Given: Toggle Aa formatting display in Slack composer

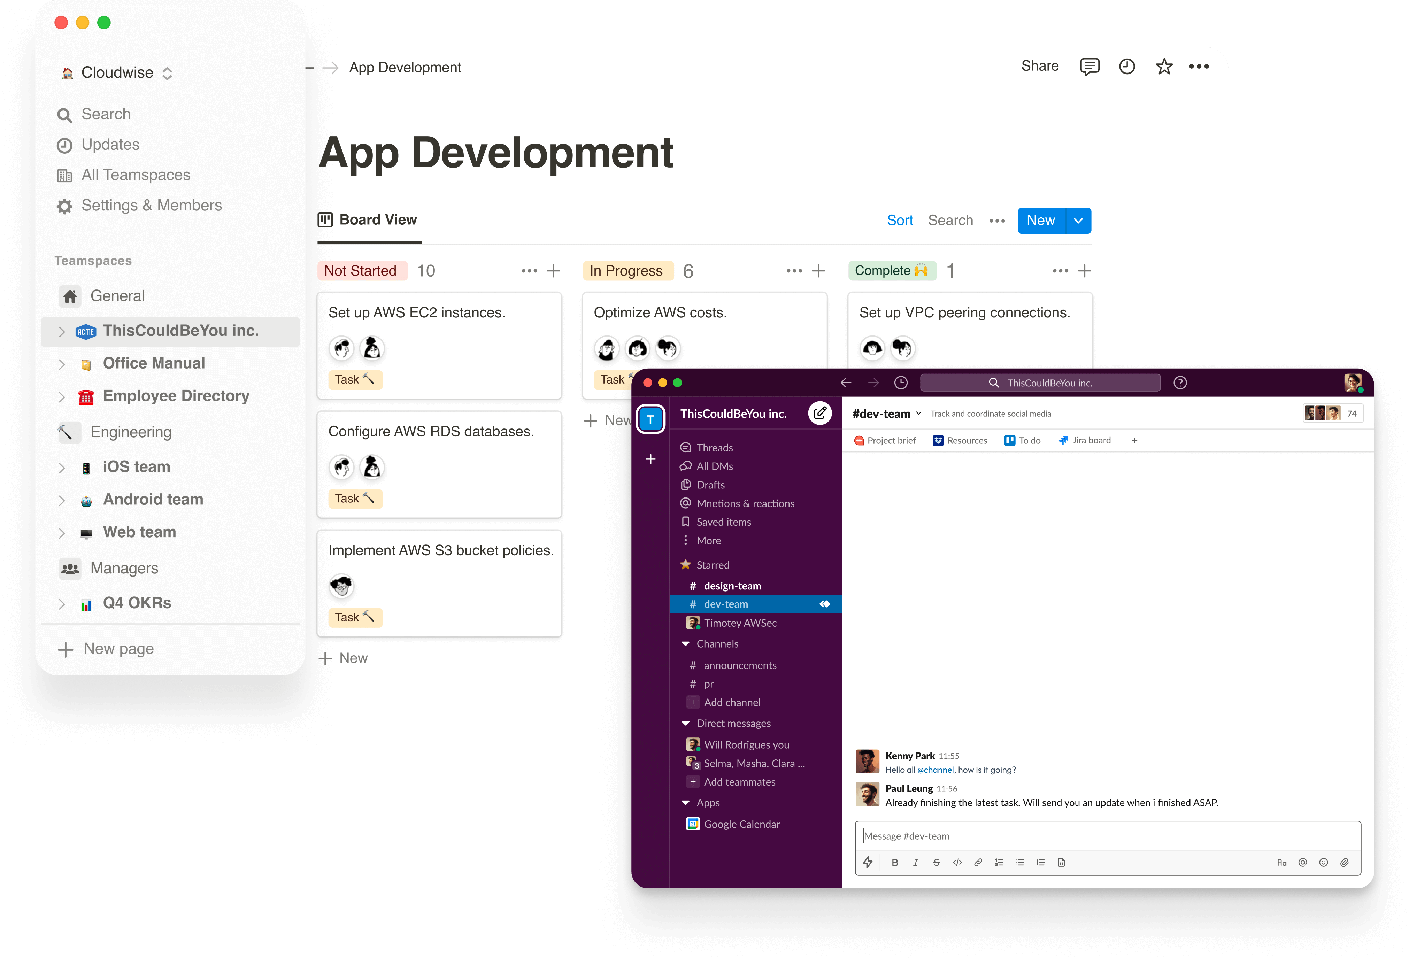Looking at the screenshot, I should click(1282, 862).
